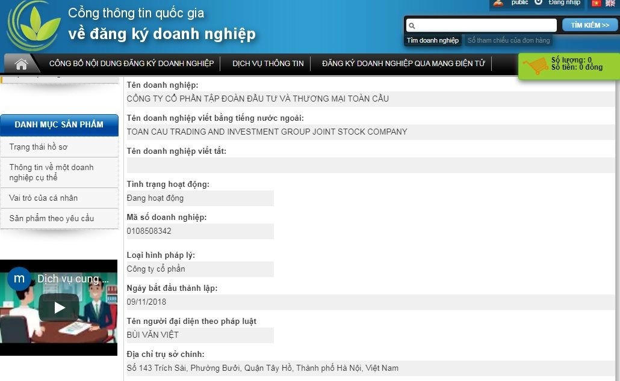Click the Home icon in navigation bar

pyautogui.click(x=22, y=64)
